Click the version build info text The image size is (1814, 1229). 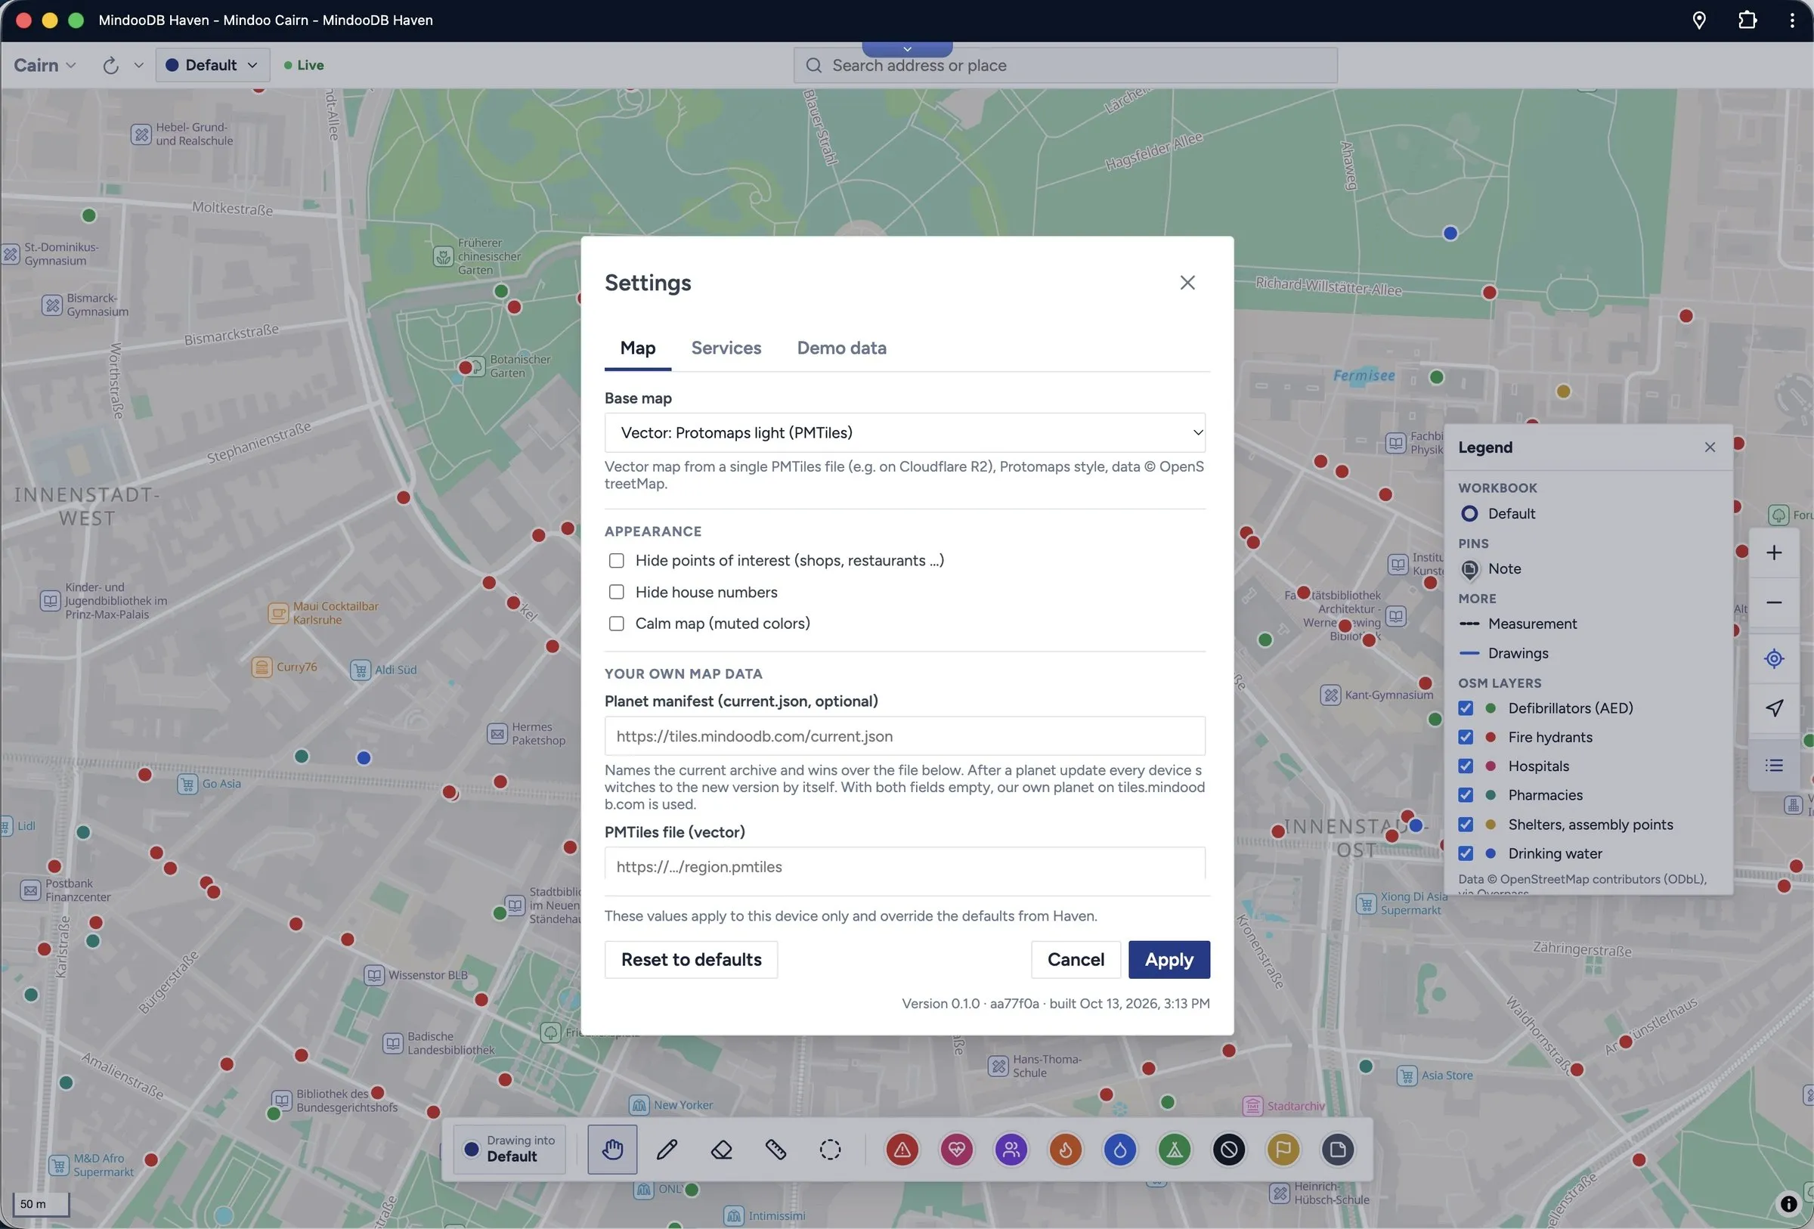tap(1055, 1005)
